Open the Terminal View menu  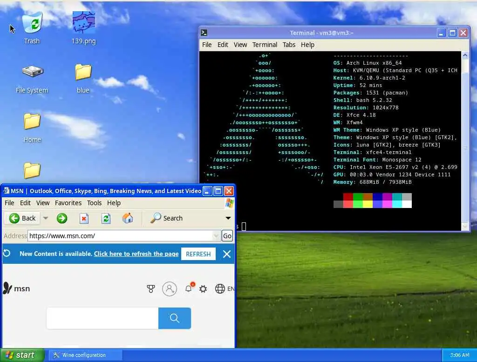[x=240, y=45]
